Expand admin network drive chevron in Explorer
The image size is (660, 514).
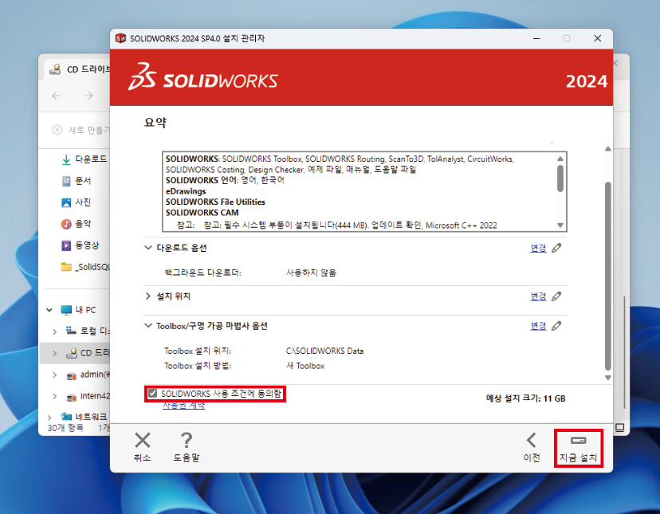click(x=55, y=375)
